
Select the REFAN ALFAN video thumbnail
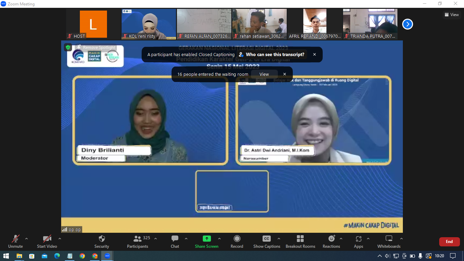click(x=204, y=24)
